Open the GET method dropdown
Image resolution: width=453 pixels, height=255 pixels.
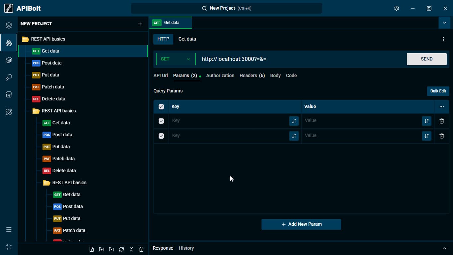176,59
